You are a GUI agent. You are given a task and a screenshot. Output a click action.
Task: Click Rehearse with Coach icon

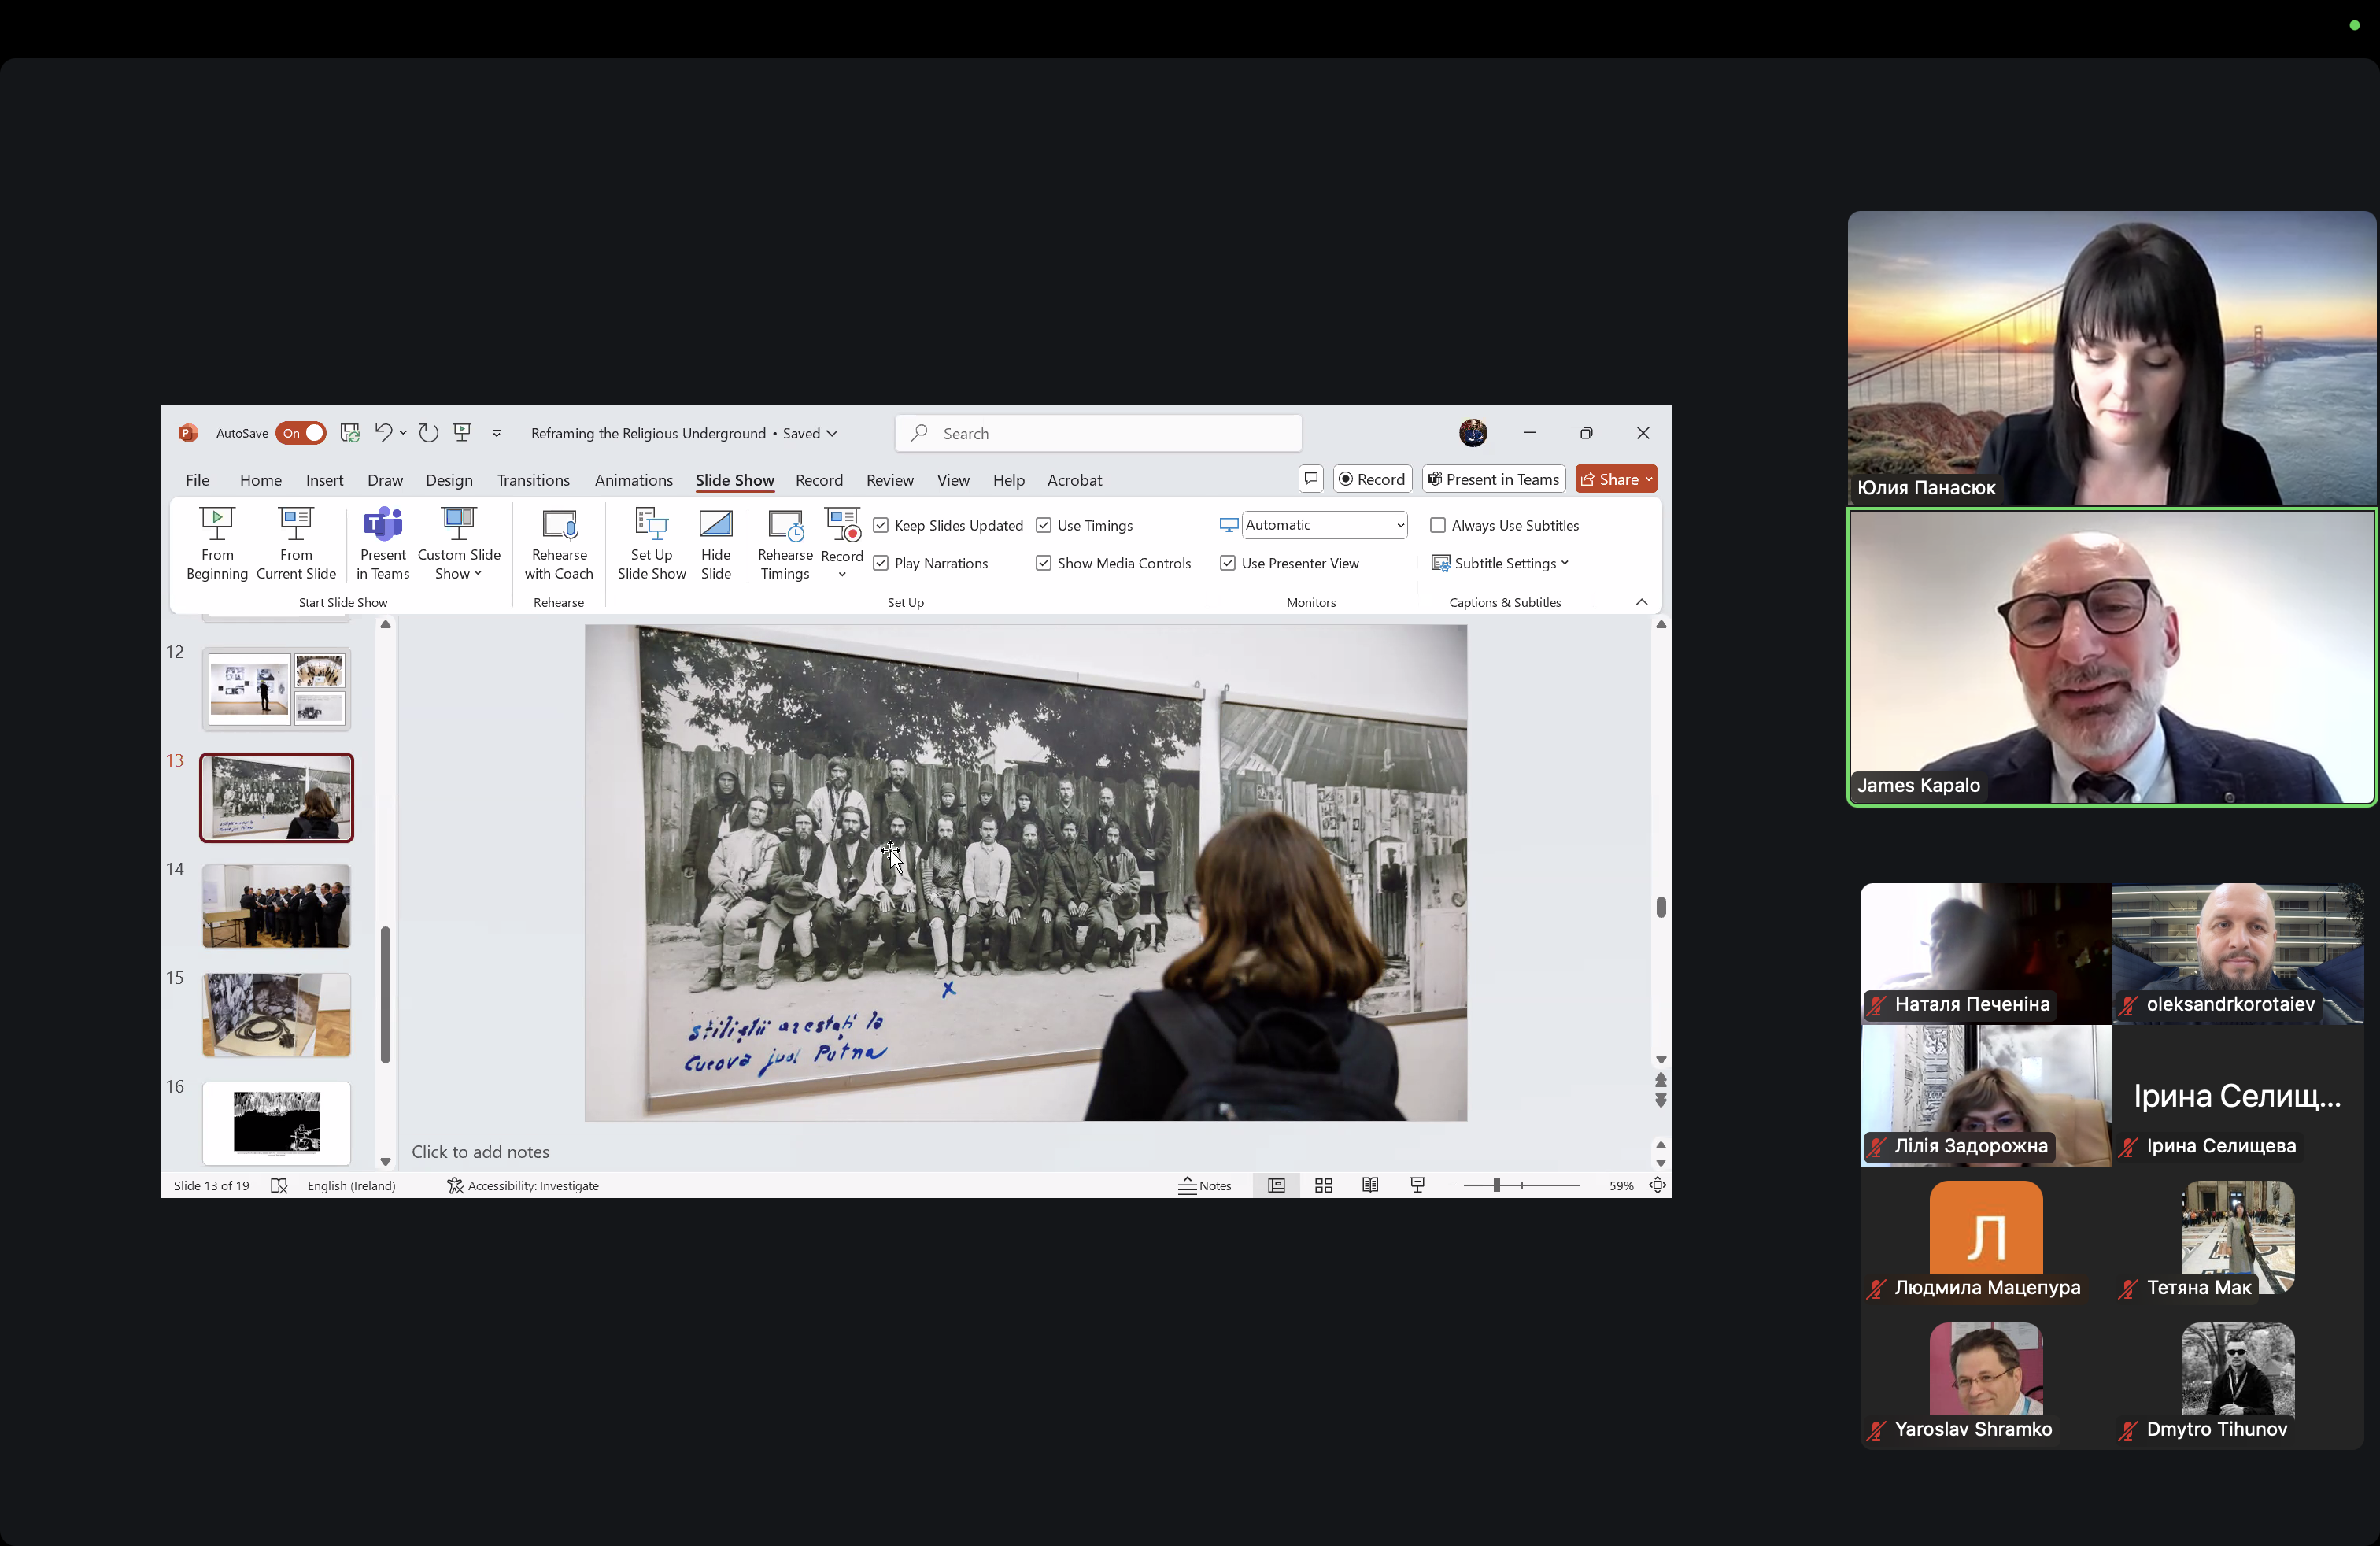559,525
